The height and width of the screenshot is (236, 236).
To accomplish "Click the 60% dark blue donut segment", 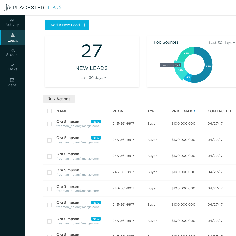I will pyautogui.click(x=208, y=66).
